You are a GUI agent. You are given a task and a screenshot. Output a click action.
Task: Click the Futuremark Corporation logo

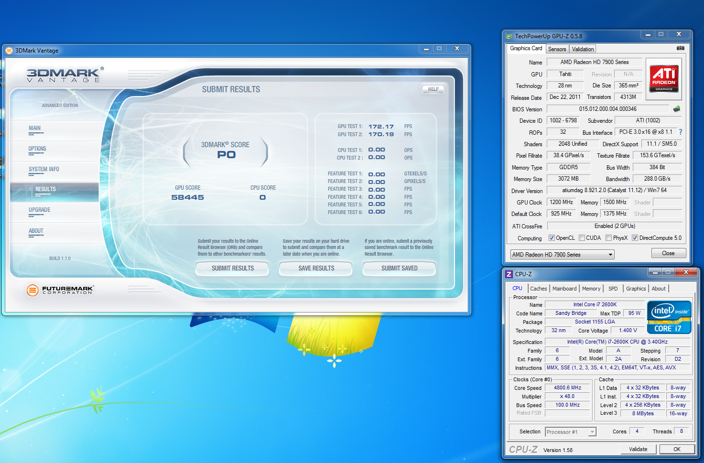[x=60, y=290]
